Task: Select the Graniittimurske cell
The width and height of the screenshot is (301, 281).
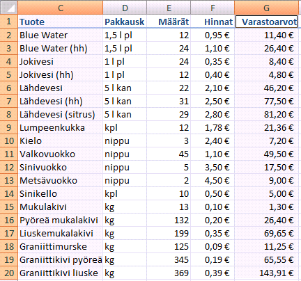Action: click(x=61, y=246)
